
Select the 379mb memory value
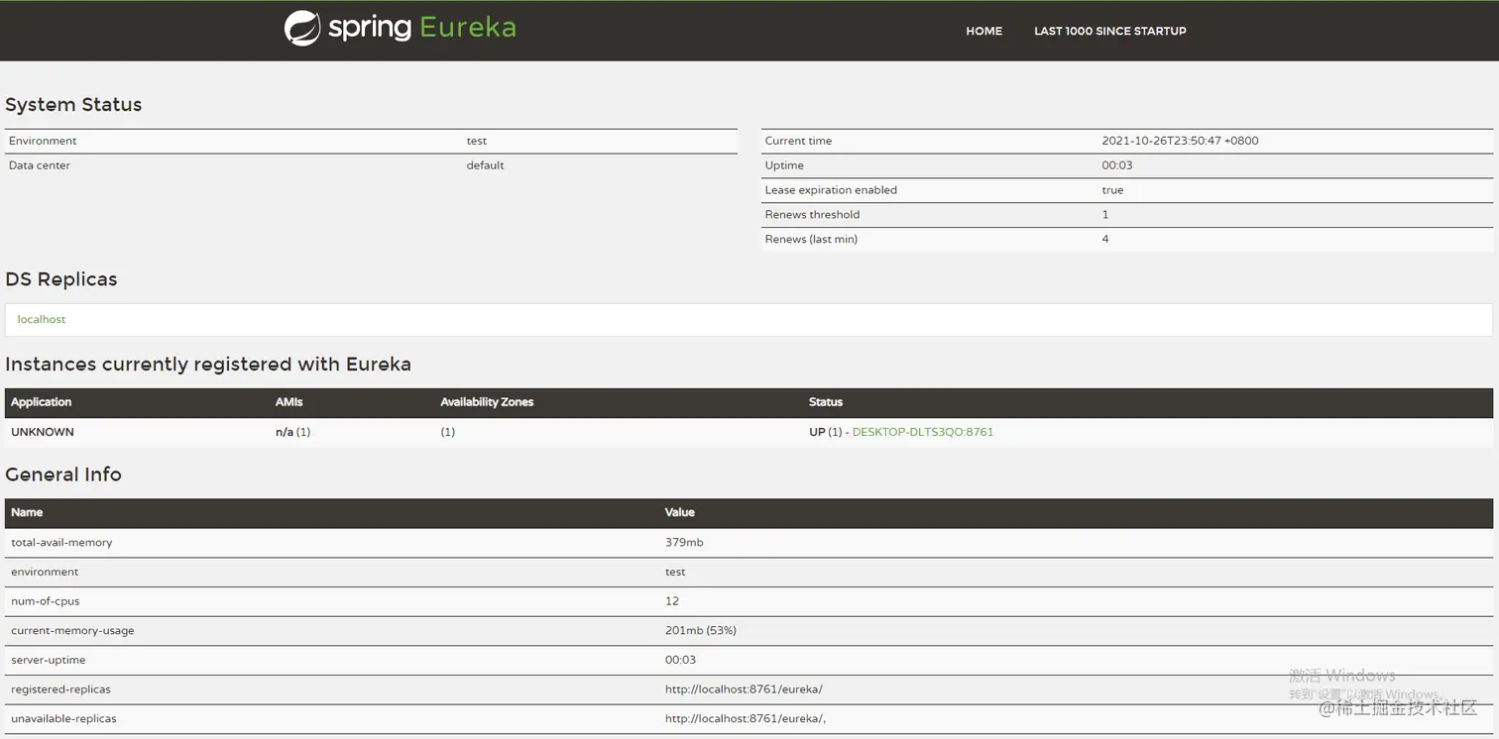(x=684, y=543)
